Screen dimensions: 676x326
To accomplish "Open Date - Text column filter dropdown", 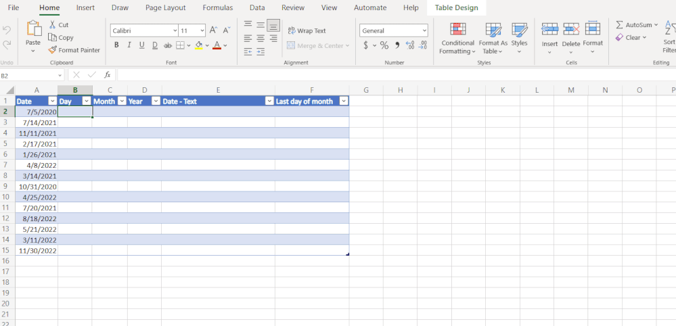I will pos(269,101).
